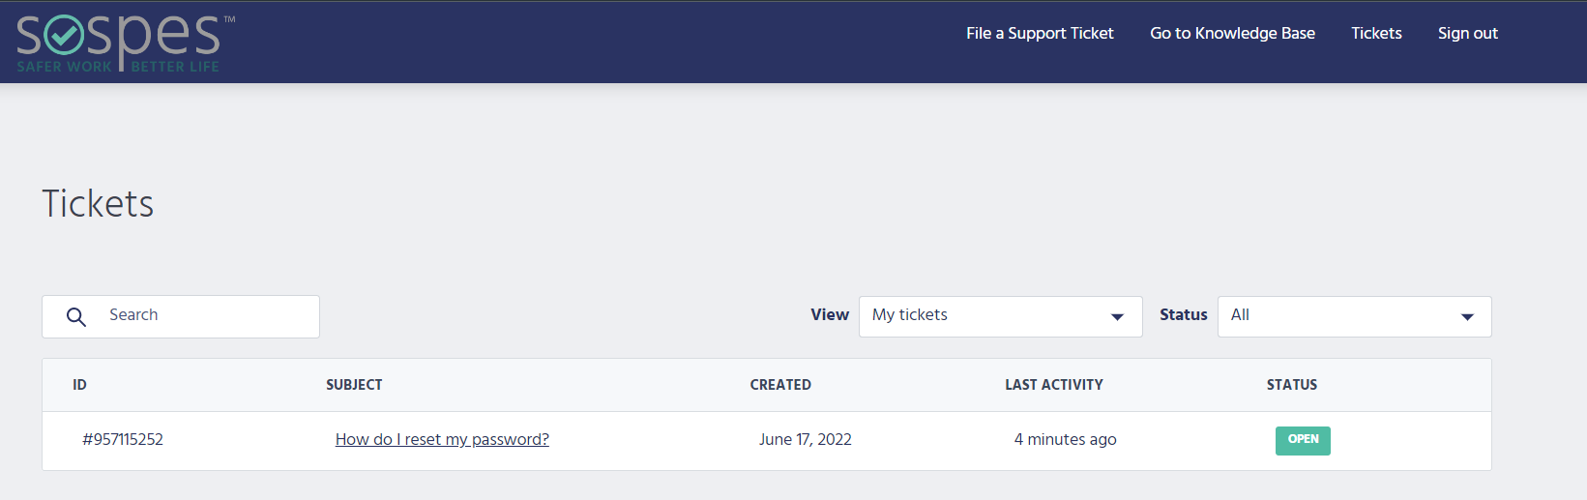Click the green checkmark in logo

[65, 38]
